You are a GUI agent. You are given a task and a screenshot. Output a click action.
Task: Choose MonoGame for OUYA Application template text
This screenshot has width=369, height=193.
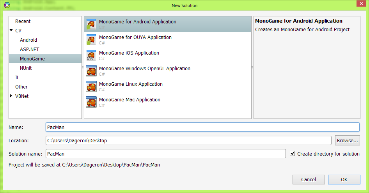pos(135,37)
